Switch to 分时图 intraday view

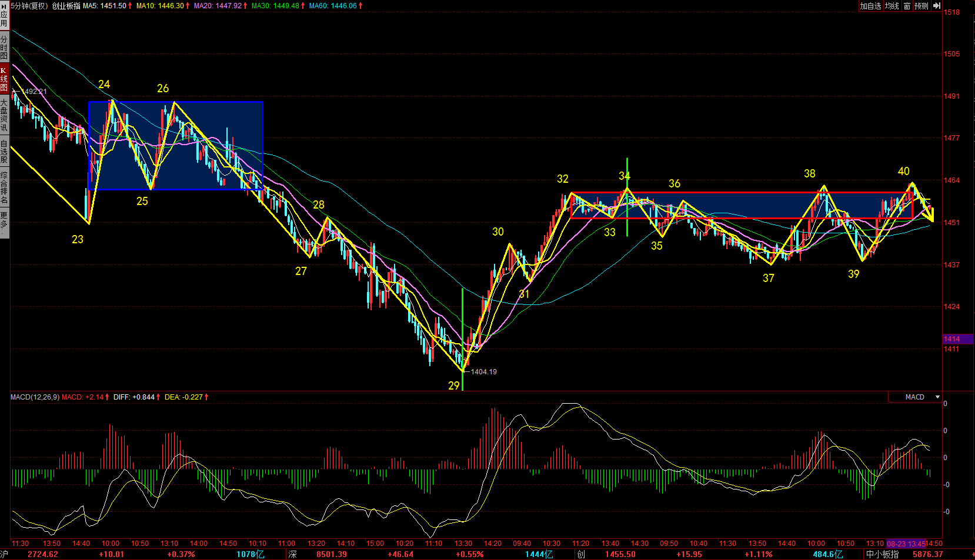pos(4,47)
